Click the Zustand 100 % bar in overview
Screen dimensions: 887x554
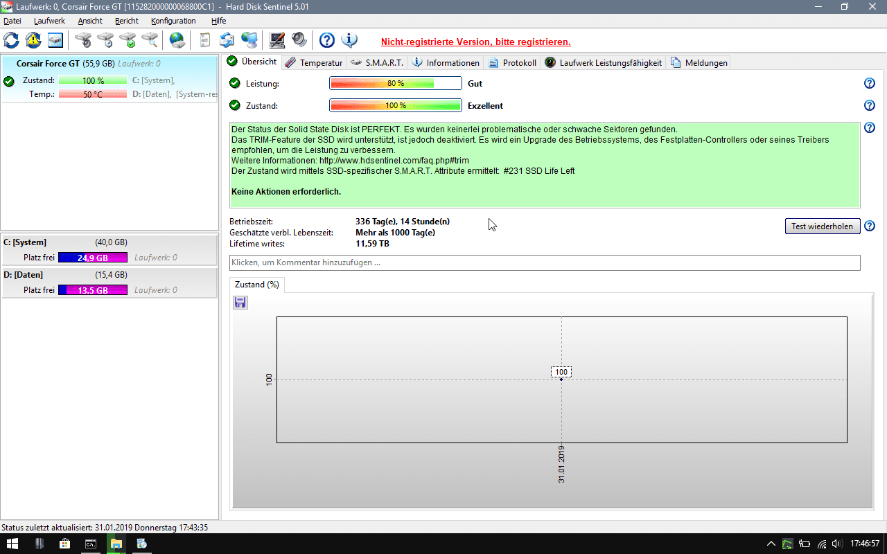click(x=396, y=106)
